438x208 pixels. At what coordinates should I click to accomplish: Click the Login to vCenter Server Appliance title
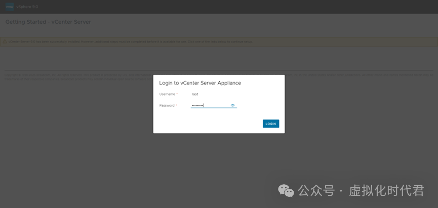tap(200, 83)
